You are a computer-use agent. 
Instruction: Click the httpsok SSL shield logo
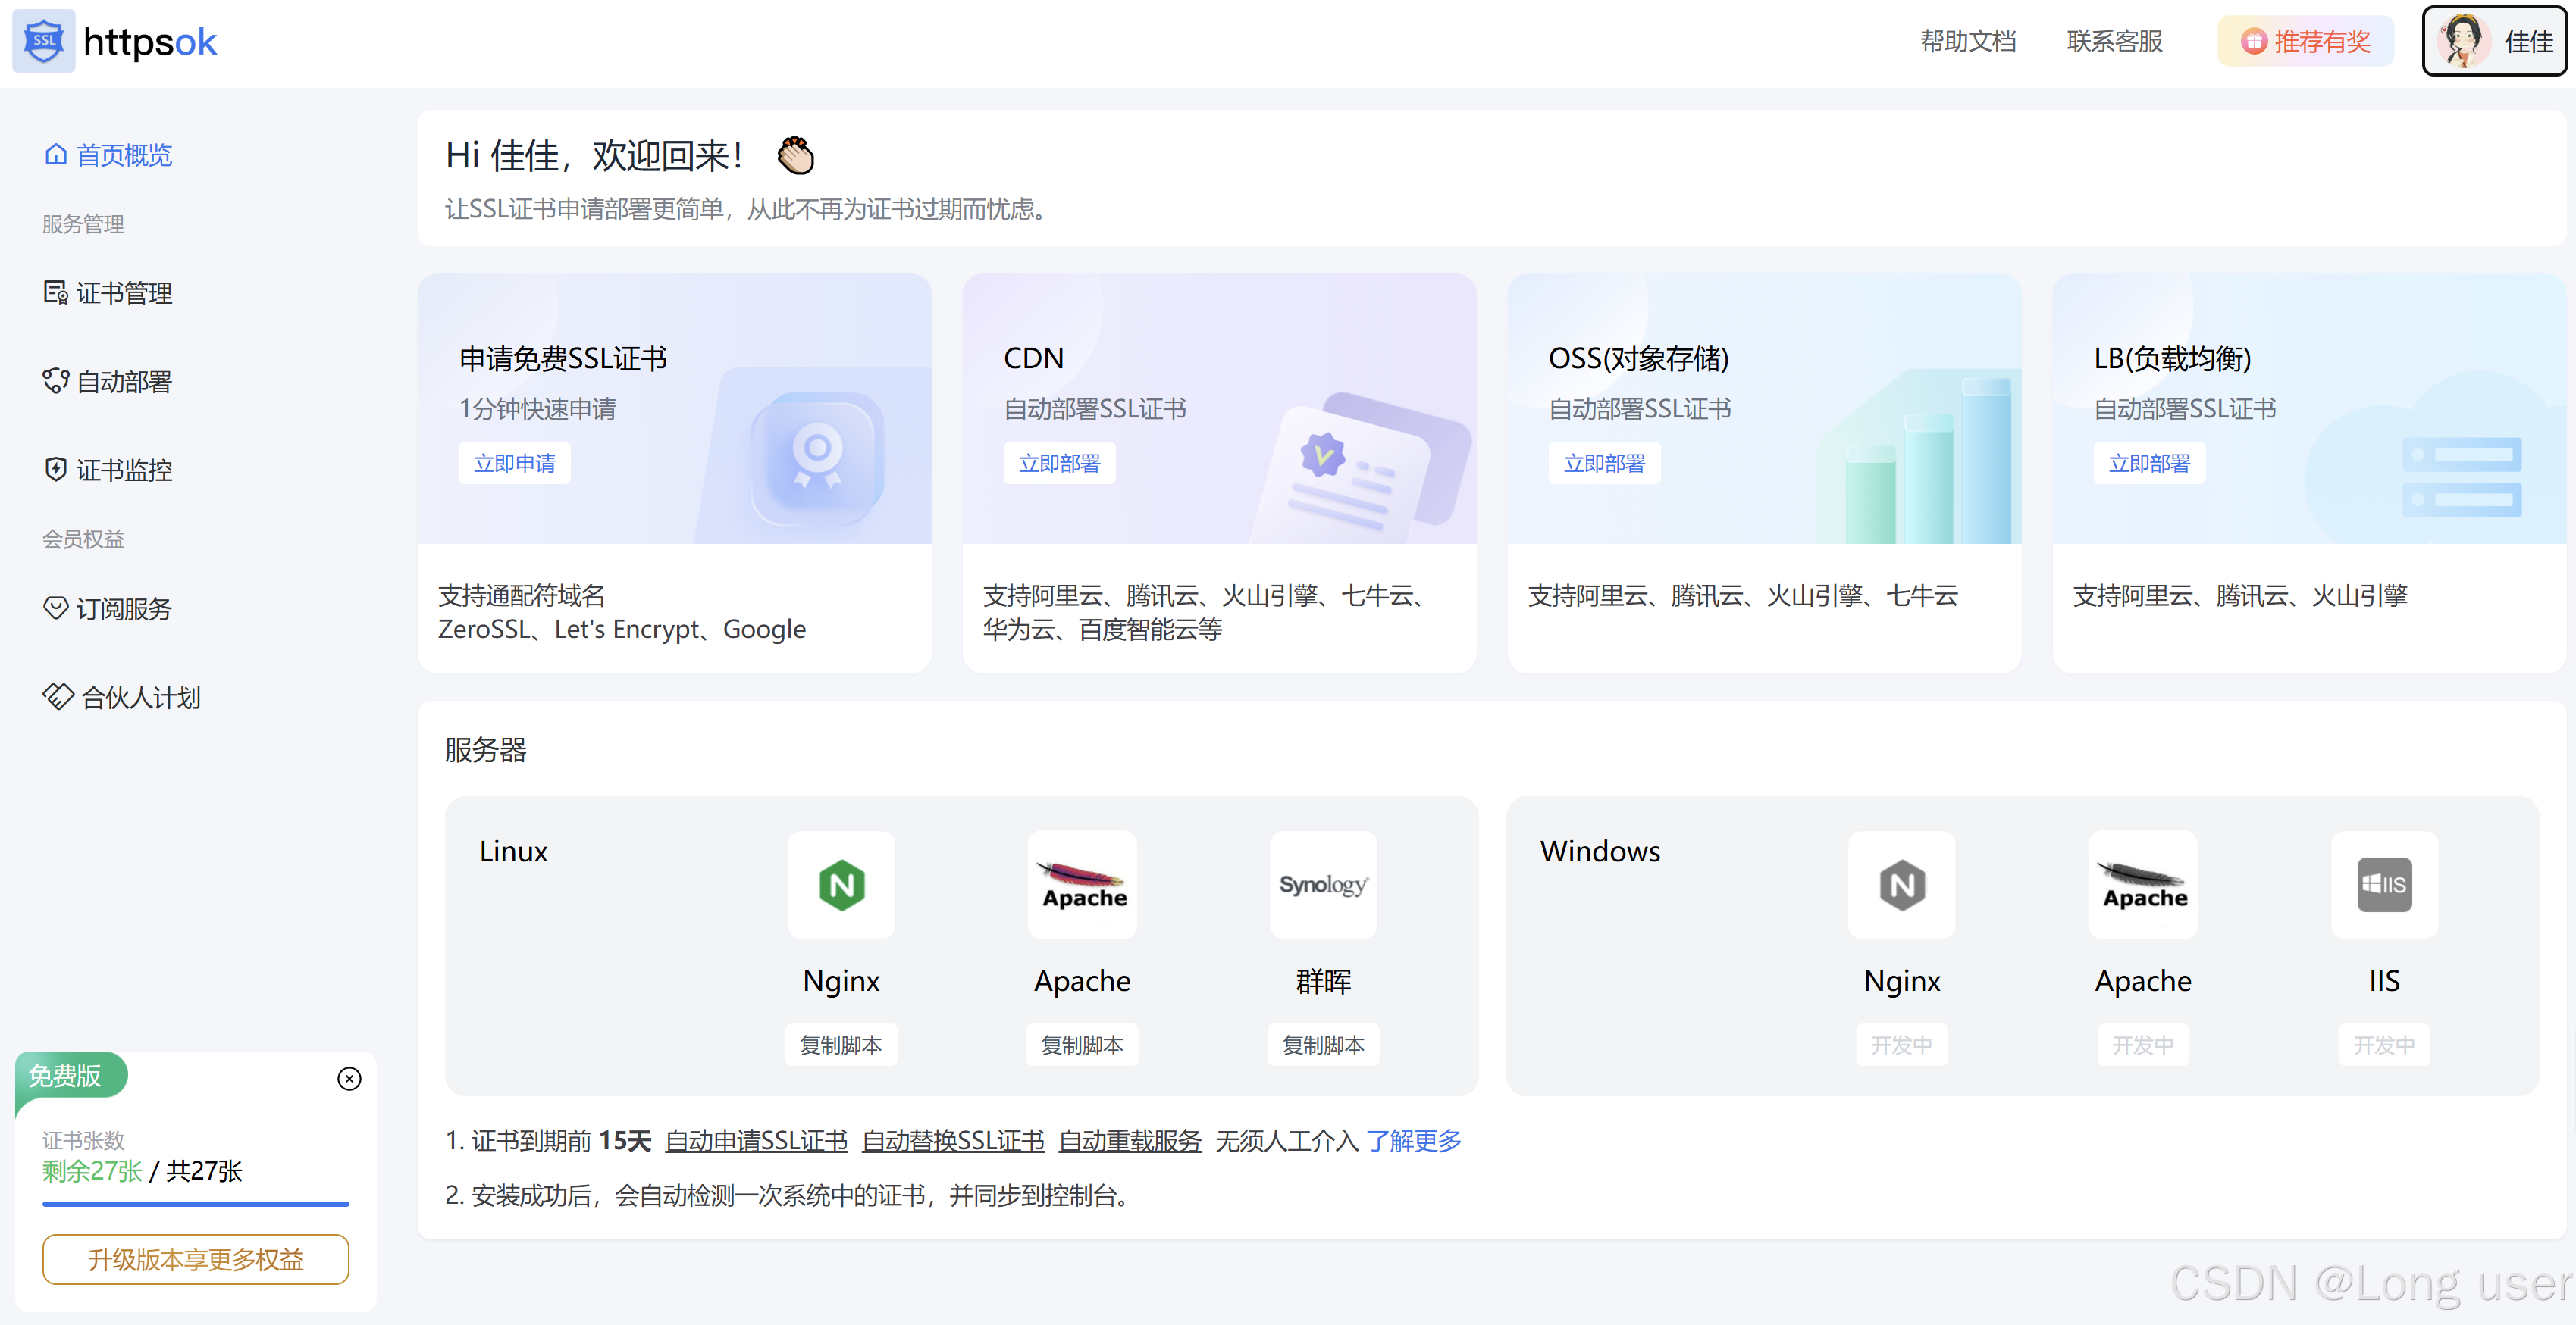point(44,41)
